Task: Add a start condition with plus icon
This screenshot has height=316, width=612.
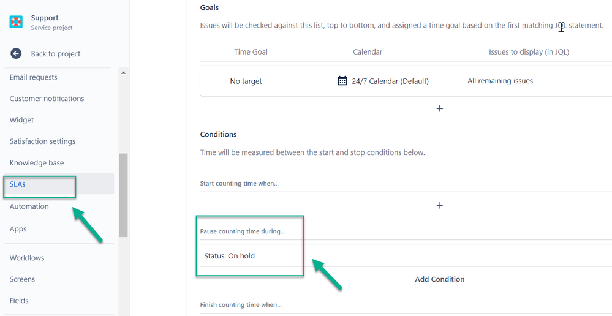Action: pos(439,205)
